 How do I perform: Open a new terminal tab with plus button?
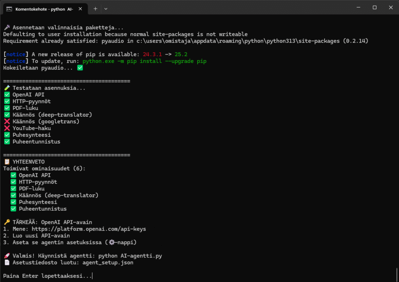point(95,9)
